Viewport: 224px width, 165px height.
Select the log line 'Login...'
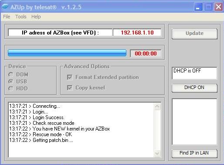(28, 112)
